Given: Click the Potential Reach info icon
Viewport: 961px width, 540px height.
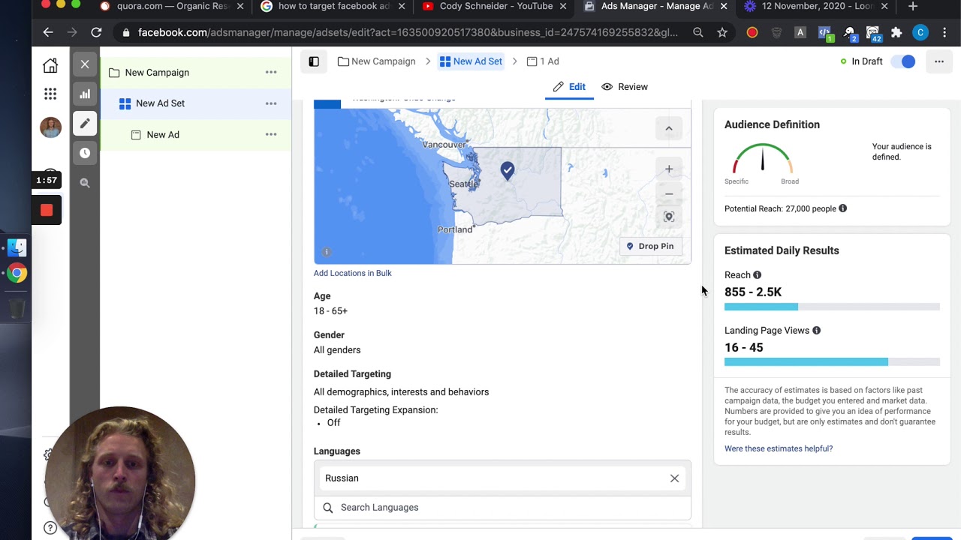Looking at the screenshot, I should [842, 208].
